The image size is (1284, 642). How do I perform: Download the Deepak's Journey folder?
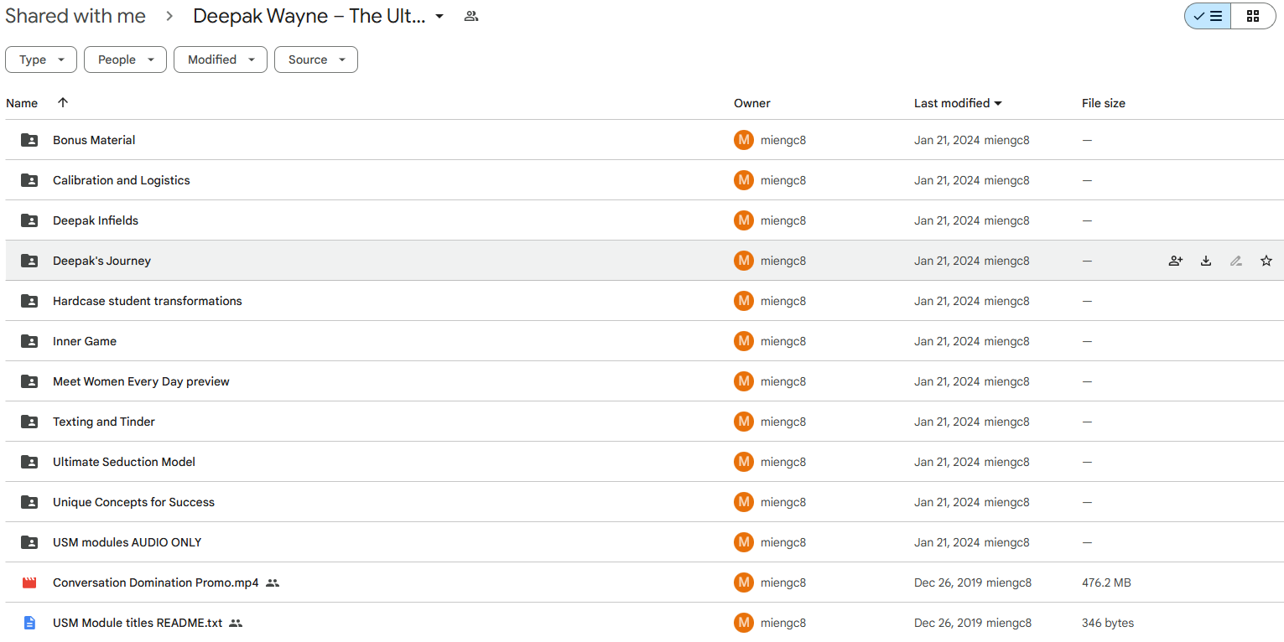pos(1206,261)
